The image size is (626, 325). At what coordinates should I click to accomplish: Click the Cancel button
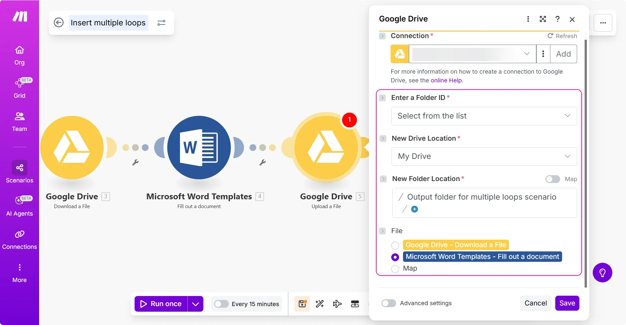tap(536, 303)
